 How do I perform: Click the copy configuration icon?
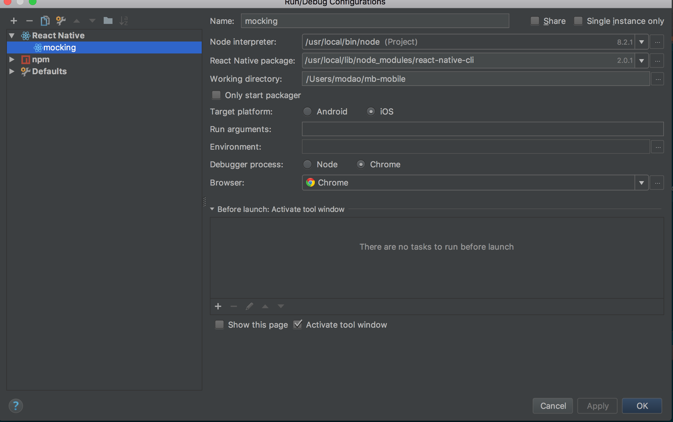[x=45, y=21]
